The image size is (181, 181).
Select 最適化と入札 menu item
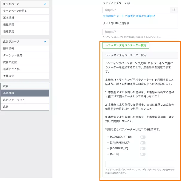pyautogui.click(x=24, y=69)
